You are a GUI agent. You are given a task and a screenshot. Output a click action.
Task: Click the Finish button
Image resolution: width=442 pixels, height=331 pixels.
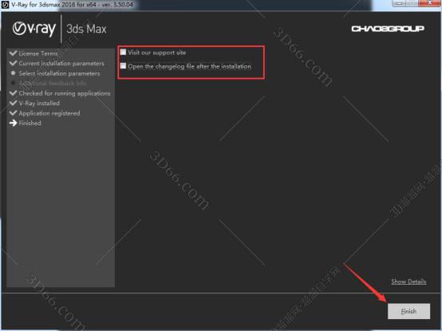coord(408,311)
